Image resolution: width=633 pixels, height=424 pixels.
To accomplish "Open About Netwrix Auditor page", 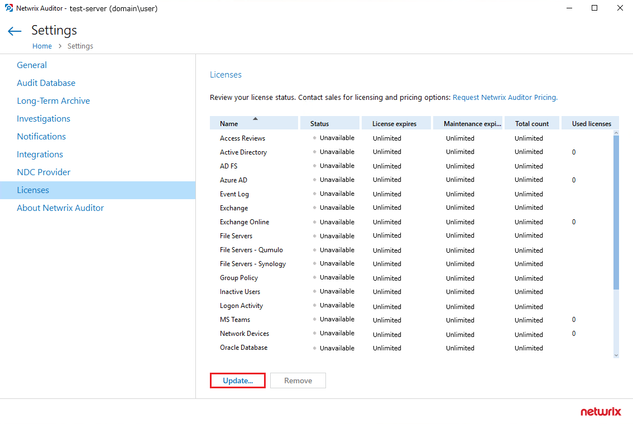I will (x=60, y=208).
